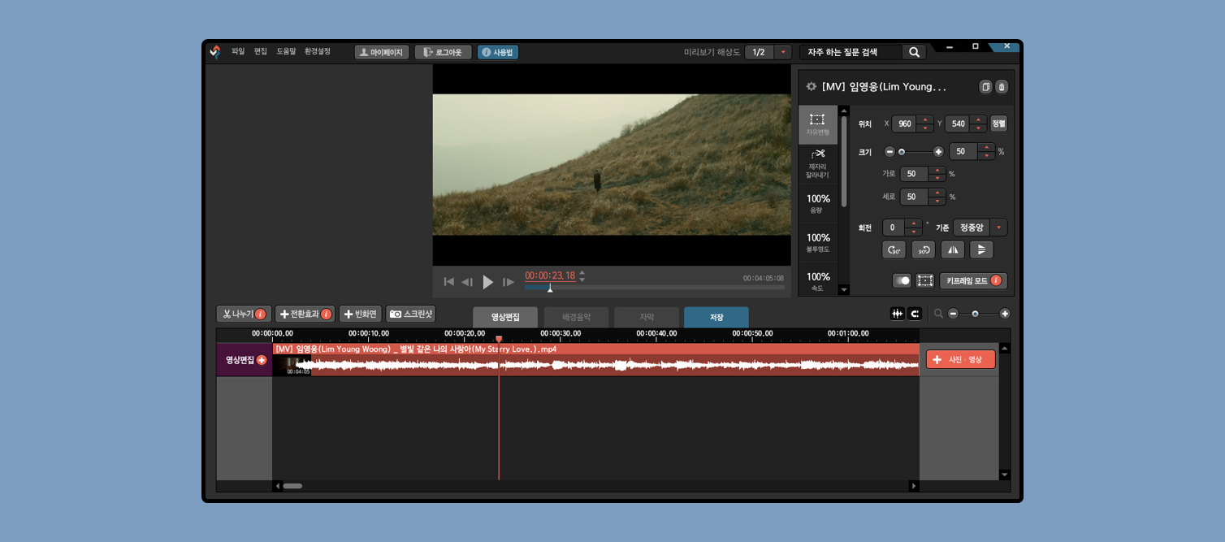Click the dashed bounding-box icon beside 키프레임 모드
Image resolution: width=1225 pixels, height=542 pixels.
(x=925, y=280)
